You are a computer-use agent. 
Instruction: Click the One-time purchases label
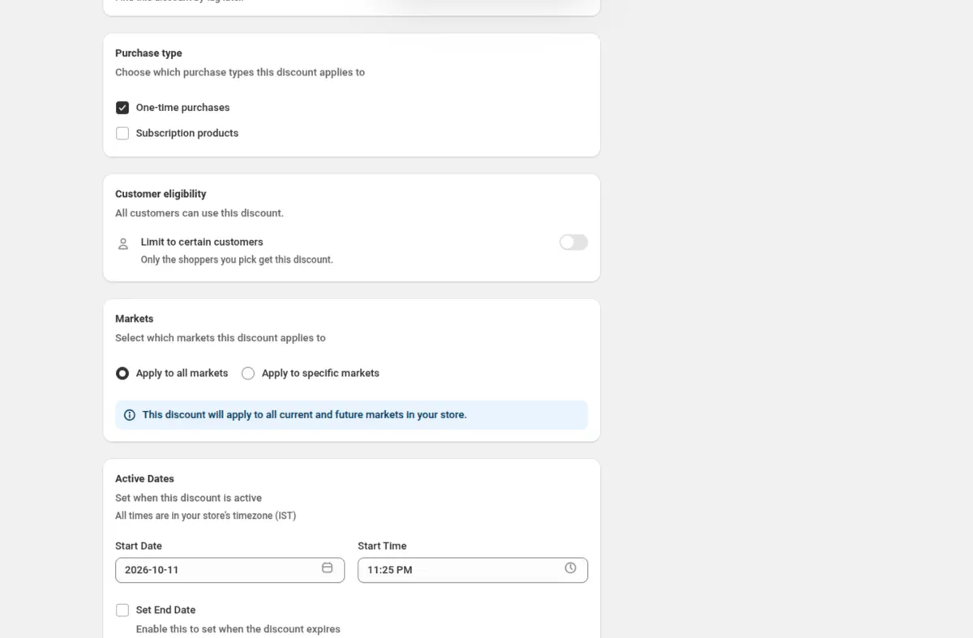click(x=182, y=108)
